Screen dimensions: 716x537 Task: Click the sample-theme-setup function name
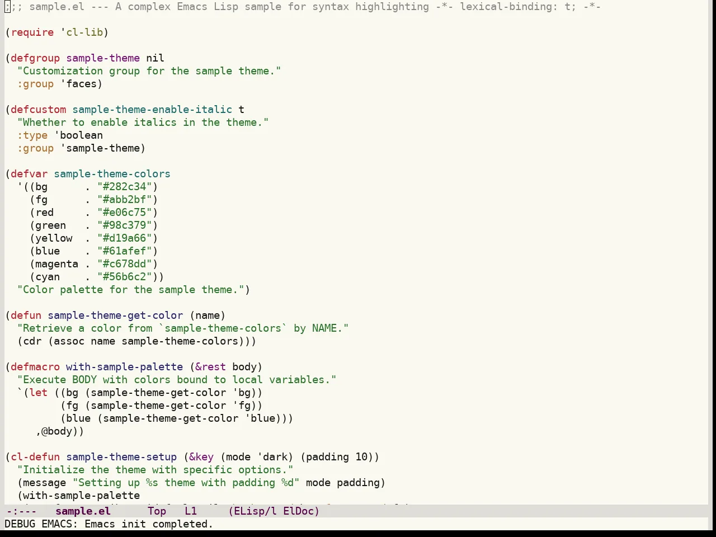tap(121, 457)
